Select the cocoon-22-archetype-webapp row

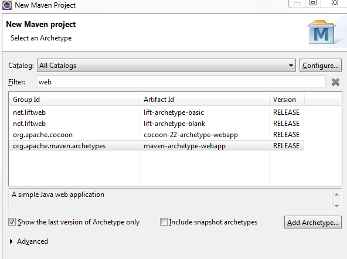pos(157,135)
